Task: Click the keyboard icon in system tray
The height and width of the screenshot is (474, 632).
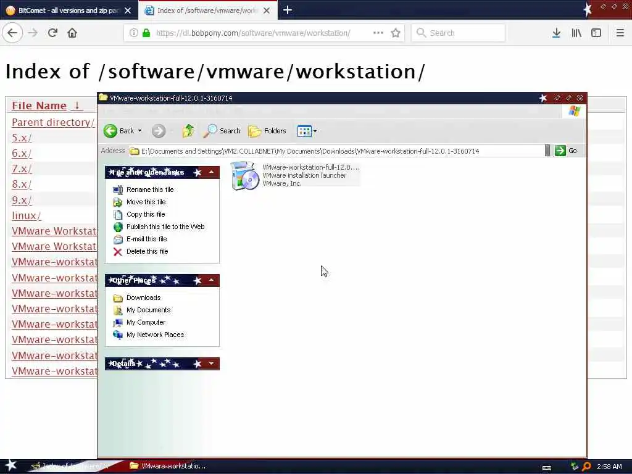Action: 547,468
